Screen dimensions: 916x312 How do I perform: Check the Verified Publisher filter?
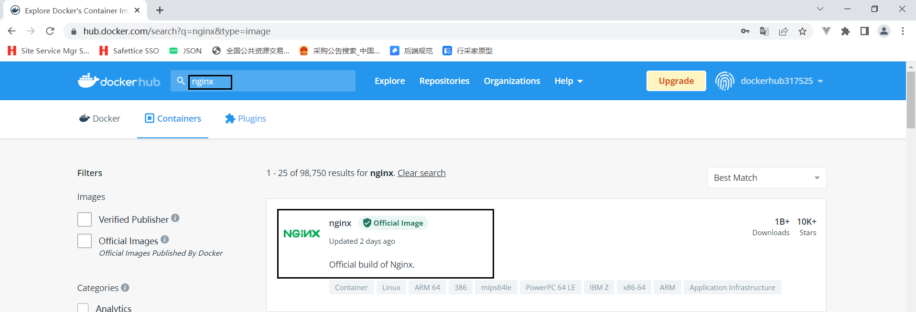click(x=85, y=219)
